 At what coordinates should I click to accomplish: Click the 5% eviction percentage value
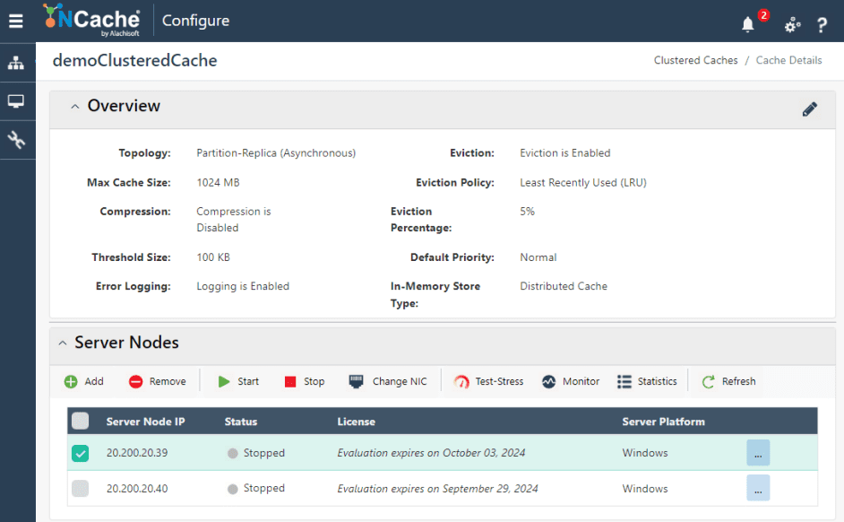coord(528,211)
